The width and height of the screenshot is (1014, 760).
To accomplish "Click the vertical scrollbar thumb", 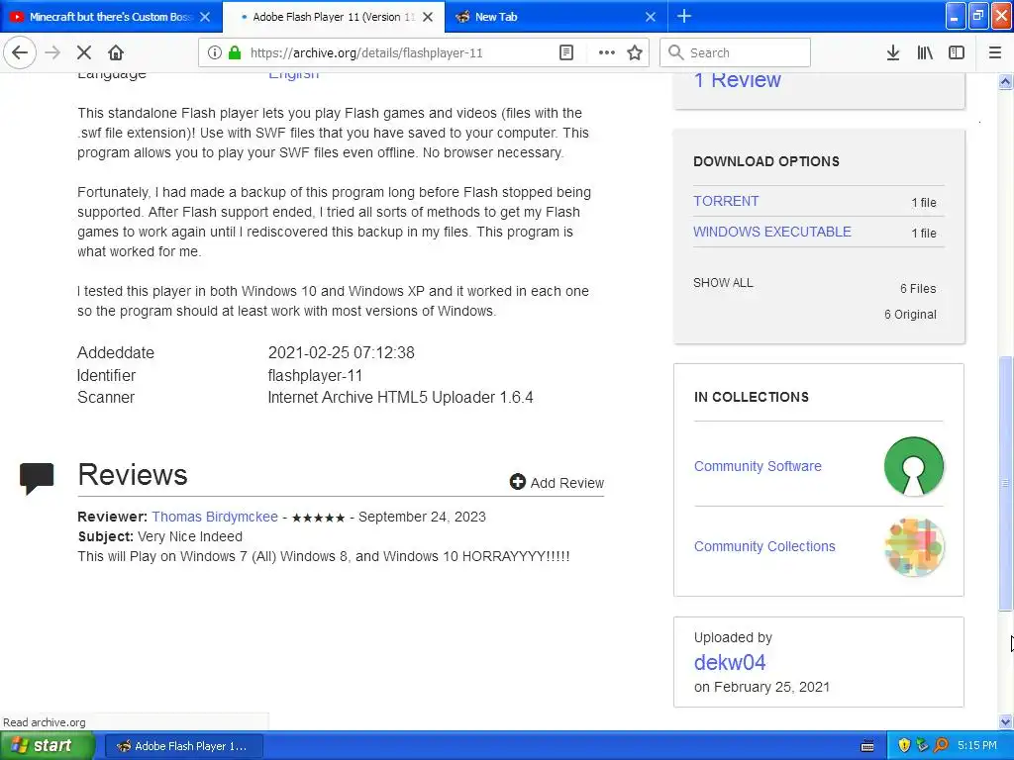I will pos(1005,483).
